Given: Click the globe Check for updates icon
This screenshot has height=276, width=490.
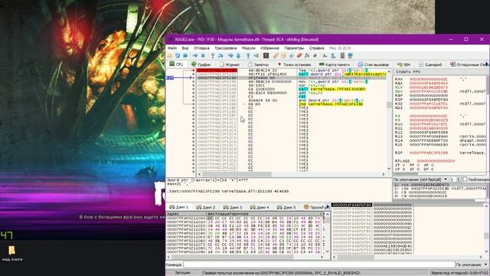Looking at the screenshot, I should click(350, 56).
